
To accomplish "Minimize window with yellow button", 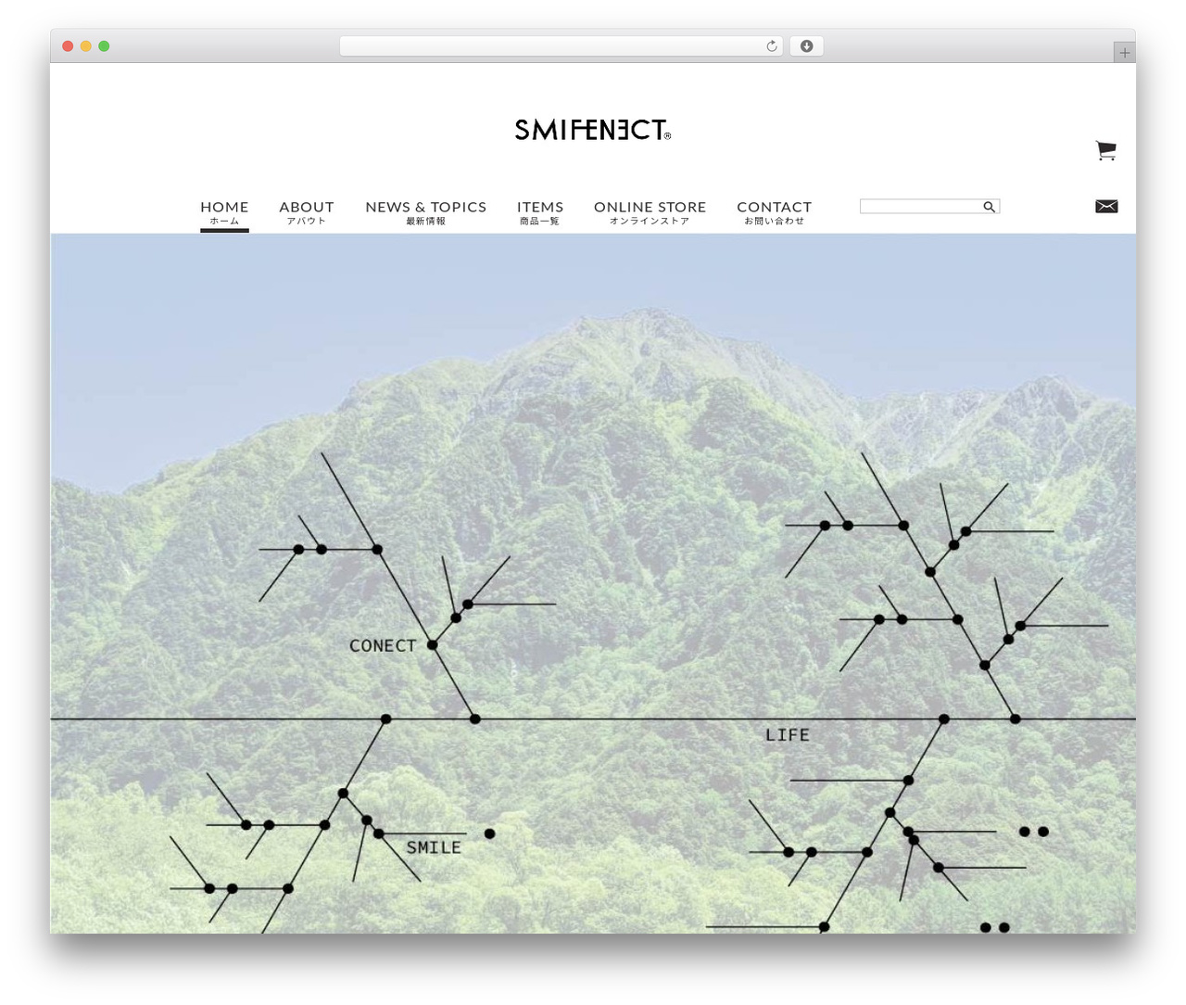I will pyautogui.click(x=85, y=46).
